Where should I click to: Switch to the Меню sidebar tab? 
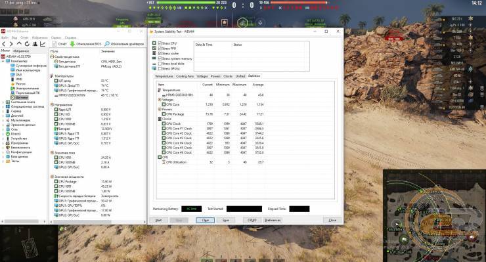(x=5, y=51)
